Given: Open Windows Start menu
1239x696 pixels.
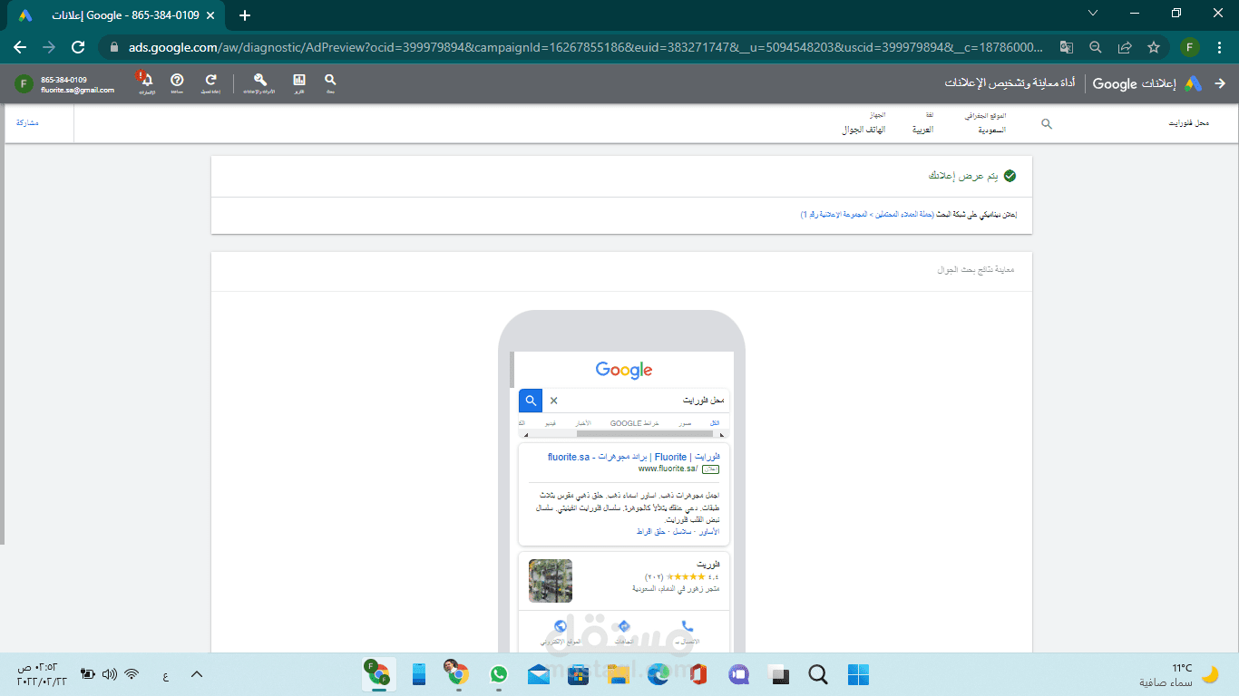Looking at the screenshot, I should [858, 674].
